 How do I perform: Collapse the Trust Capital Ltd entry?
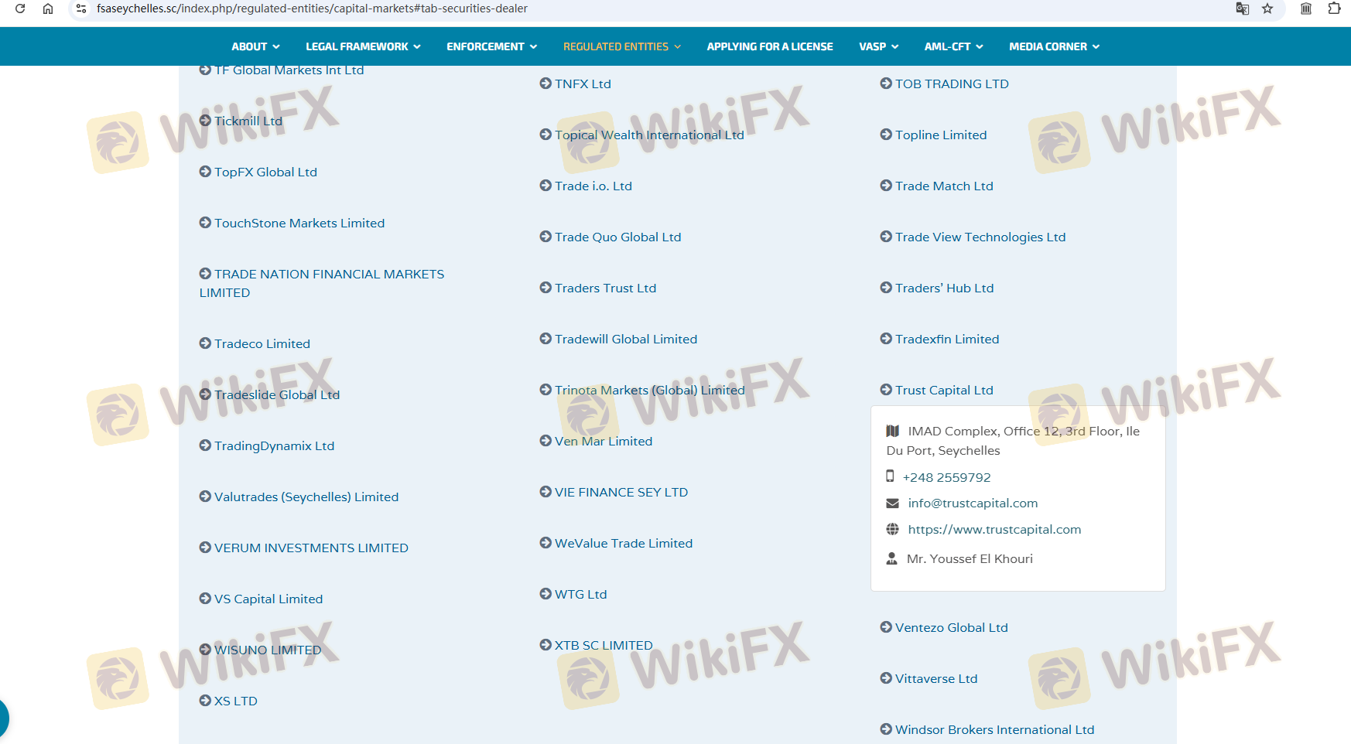pyautogui.click(x=943, y=390)
